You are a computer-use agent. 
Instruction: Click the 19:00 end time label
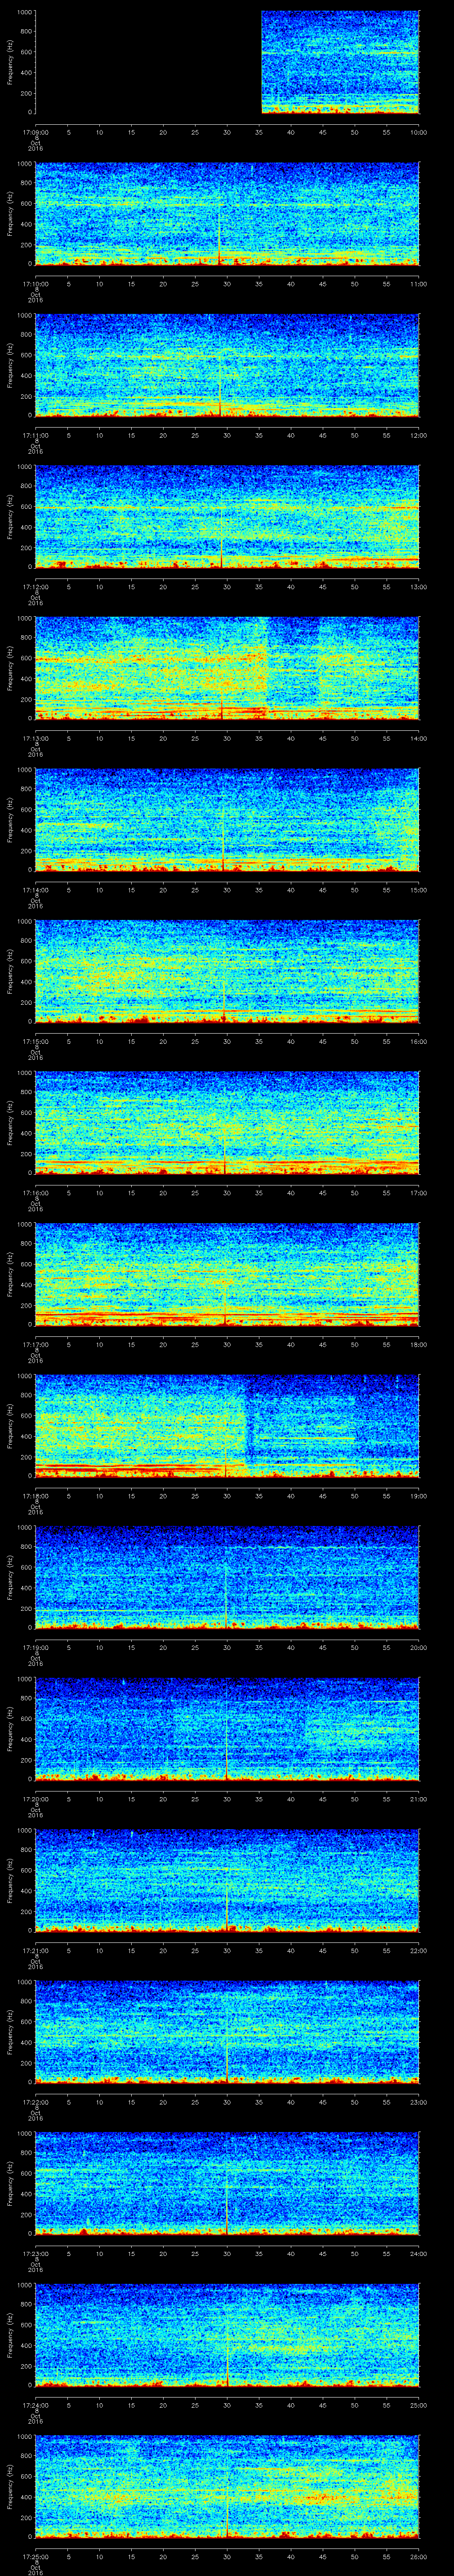[x=419, y=1495]
